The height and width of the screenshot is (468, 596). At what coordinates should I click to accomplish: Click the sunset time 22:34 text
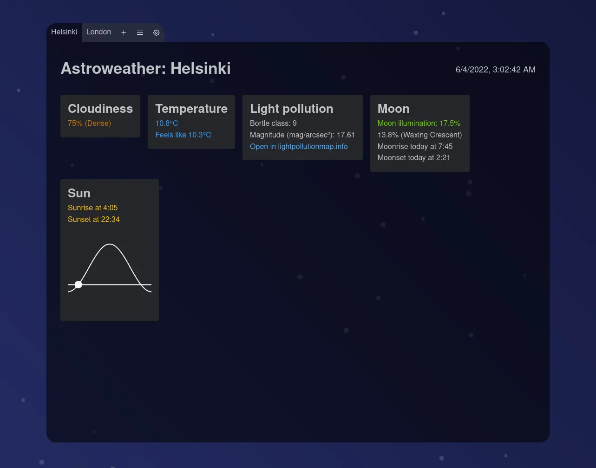click(94, 219)
